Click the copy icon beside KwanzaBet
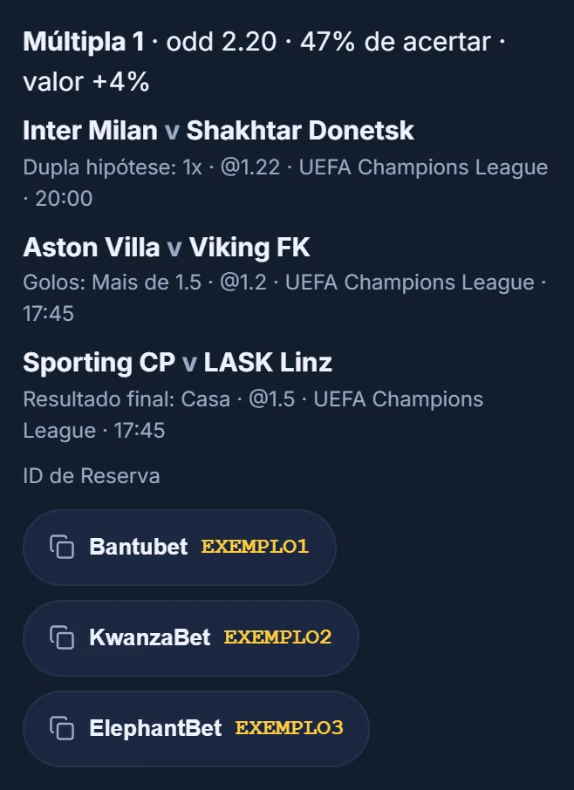This screenshot has width=574, height=790. point(61,637)
